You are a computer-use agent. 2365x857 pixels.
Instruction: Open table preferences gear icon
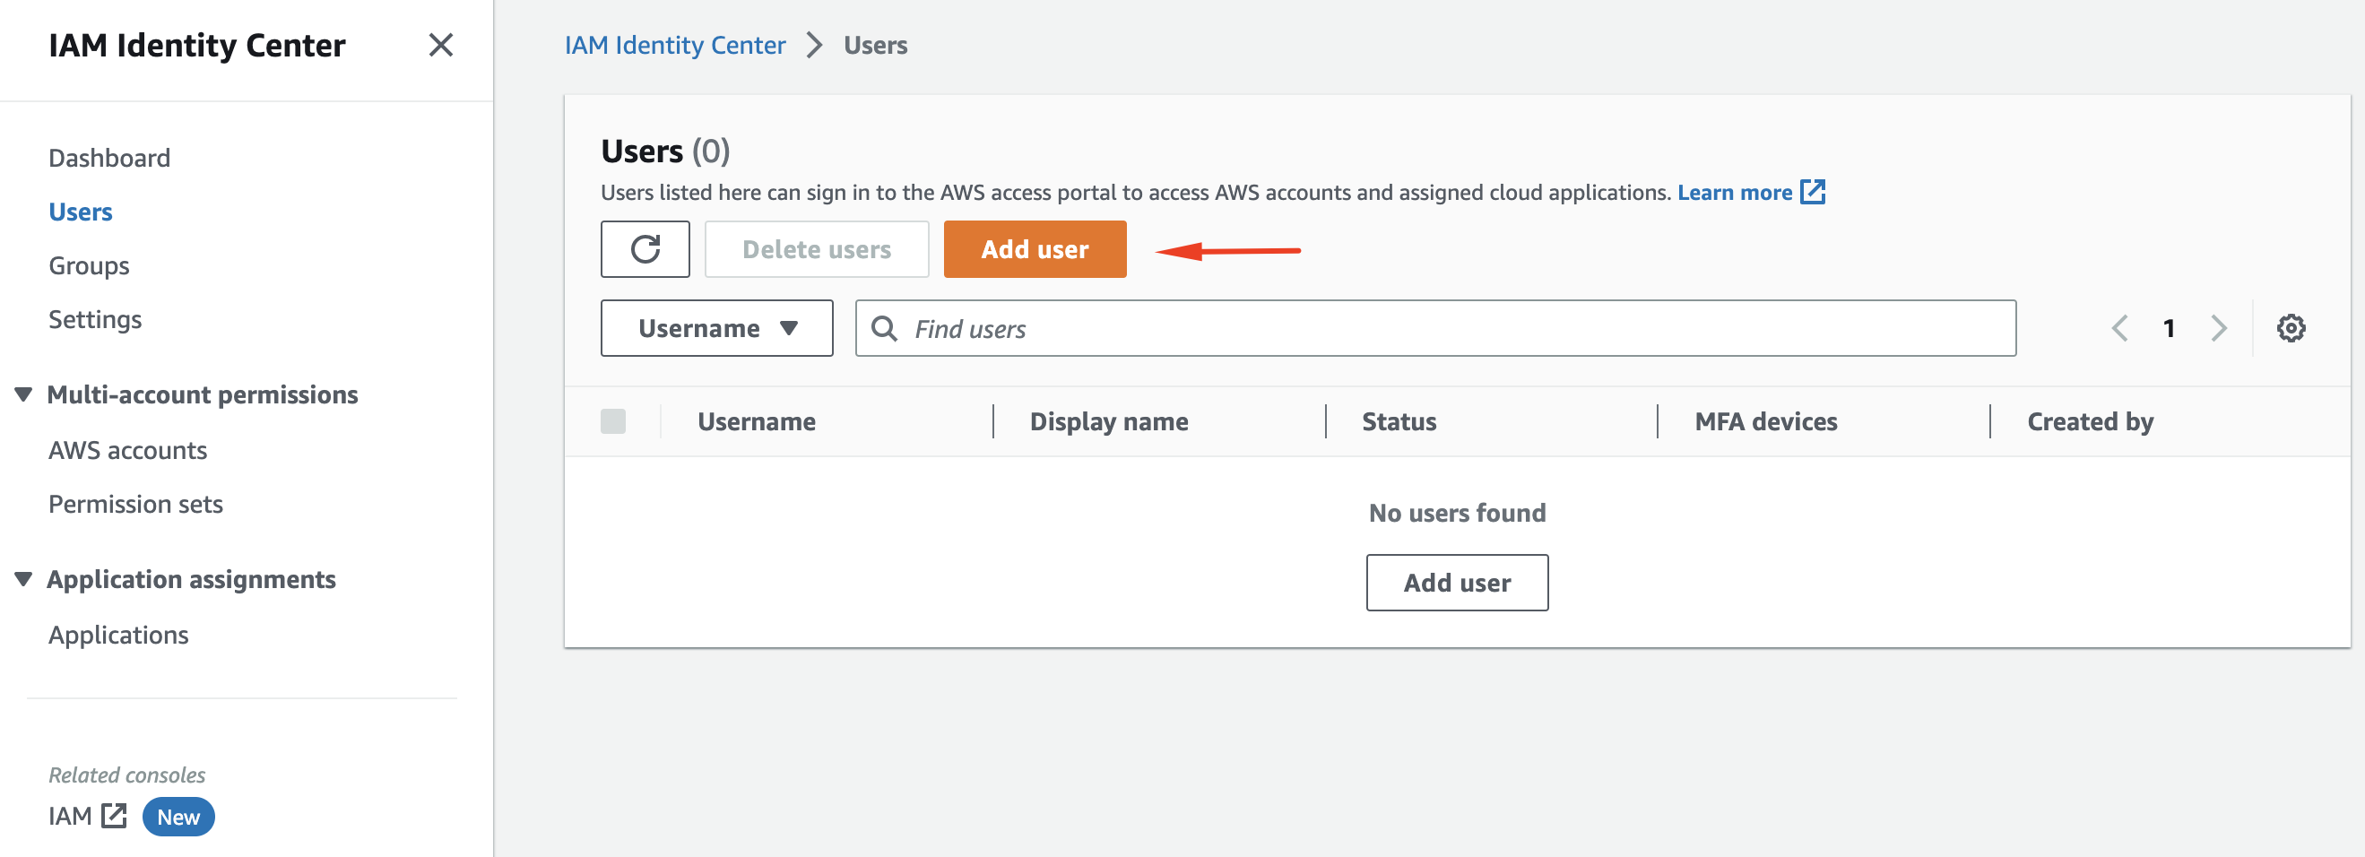tap(2291, 327)
